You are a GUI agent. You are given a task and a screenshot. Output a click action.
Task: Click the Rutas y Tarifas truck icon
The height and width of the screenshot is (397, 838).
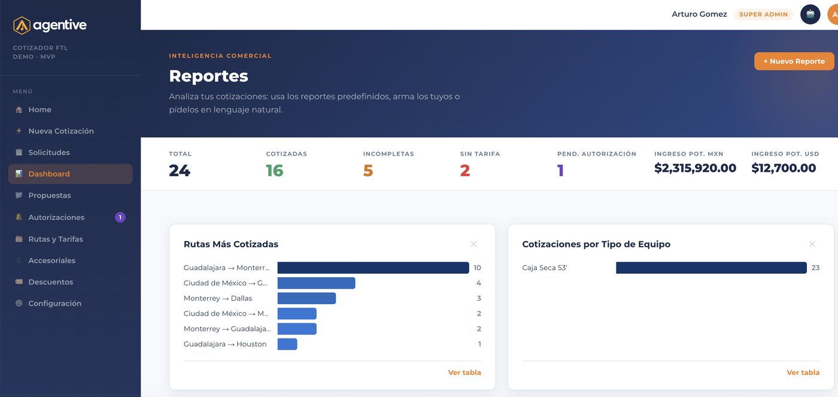19,239
